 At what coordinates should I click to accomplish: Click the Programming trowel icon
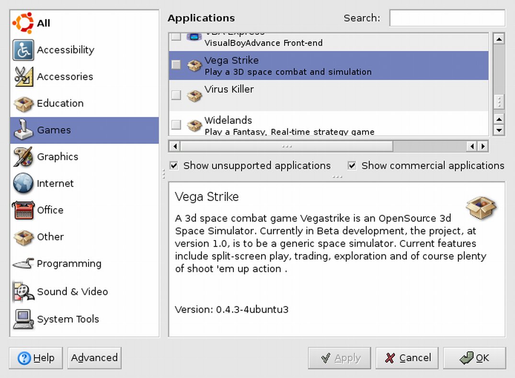[23, 264]
